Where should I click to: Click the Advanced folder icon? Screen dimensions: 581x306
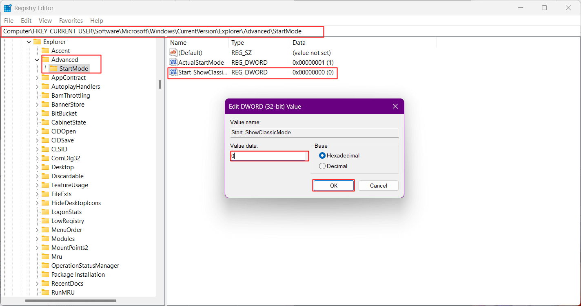pyautogui.click(x=45, y=60)
